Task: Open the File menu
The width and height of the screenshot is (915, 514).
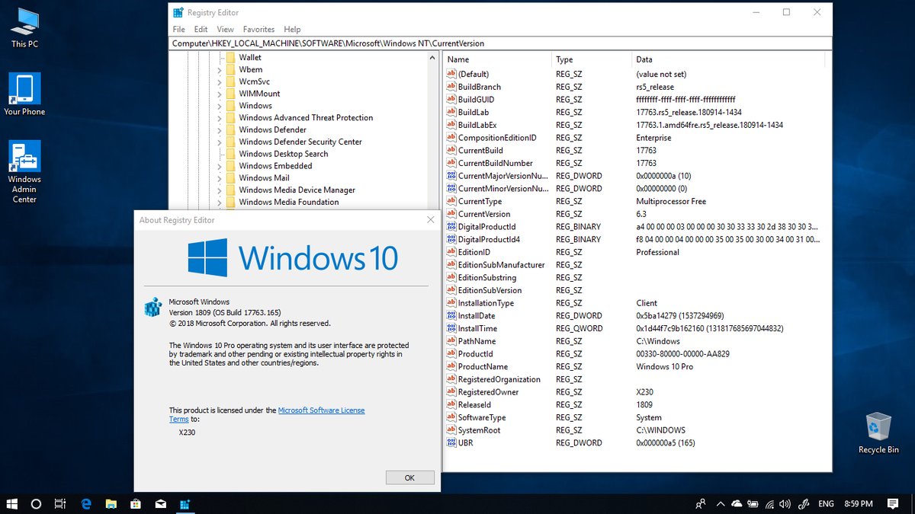Action: [x=178, y=29]
